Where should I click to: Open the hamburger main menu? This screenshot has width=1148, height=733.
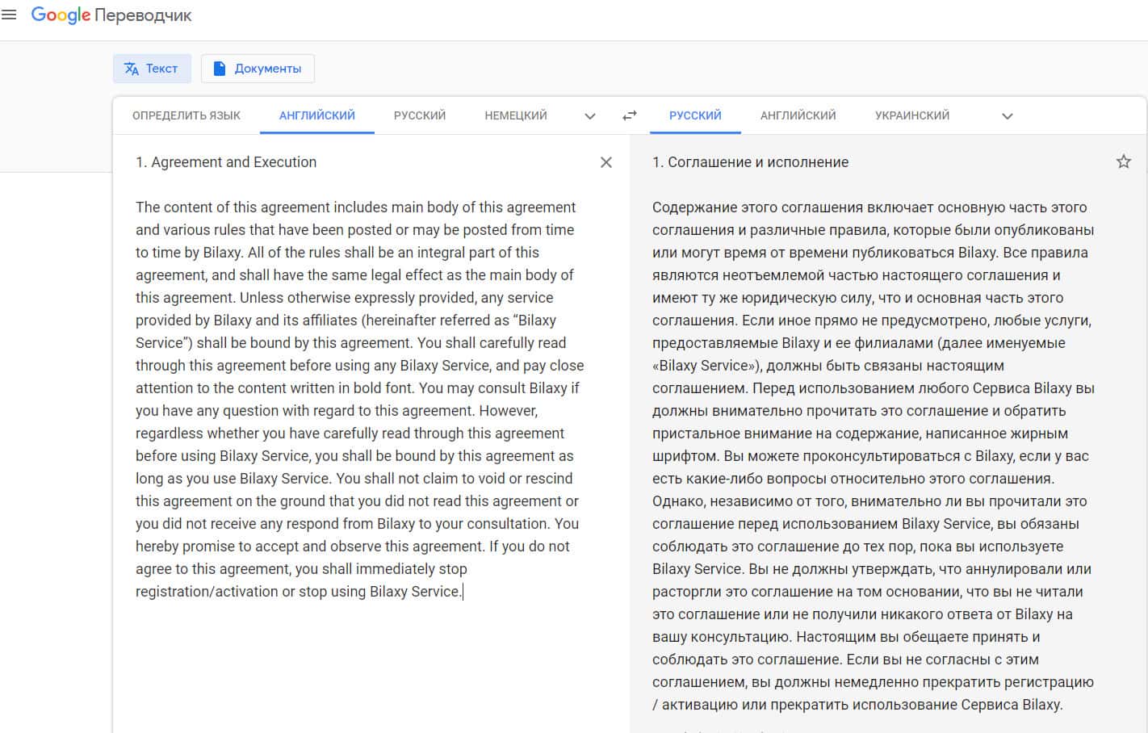(x=10, y=15)
